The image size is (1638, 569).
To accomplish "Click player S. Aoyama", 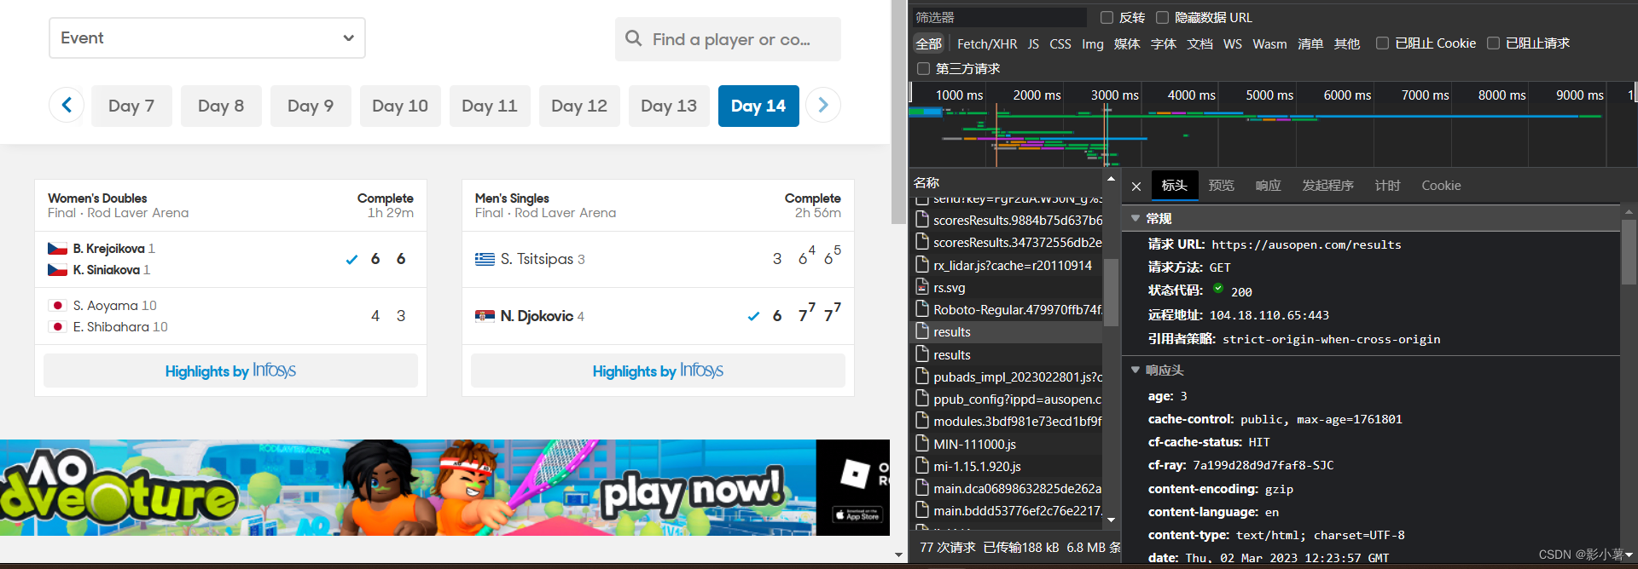I will 105,306.
